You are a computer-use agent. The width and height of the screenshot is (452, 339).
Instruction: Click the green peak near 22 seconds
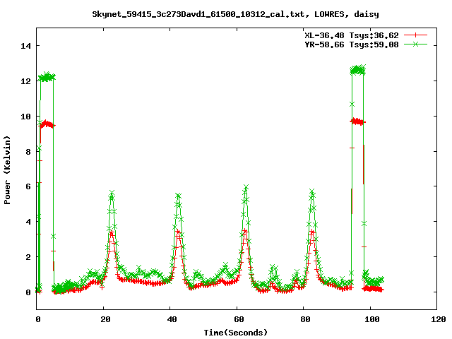click(x=112, y=193)
